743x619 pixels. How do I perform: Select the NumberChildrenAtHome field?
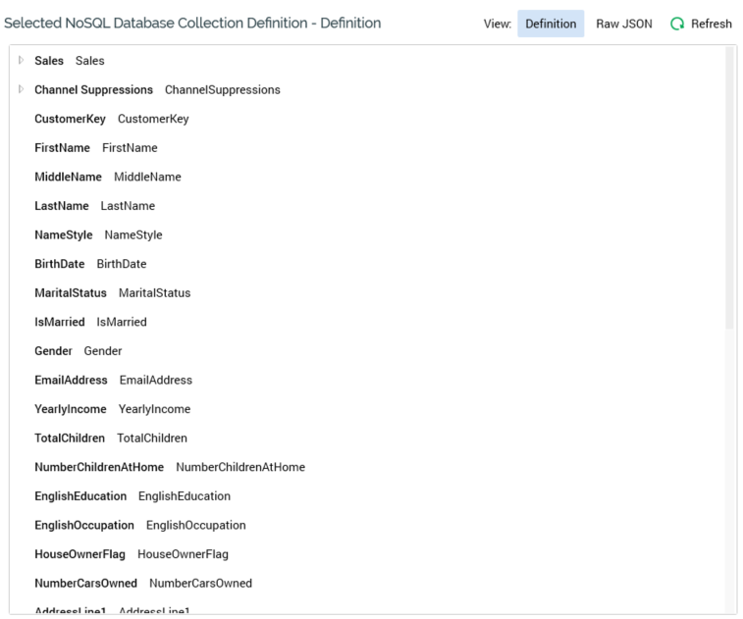[x=99, y=467]
